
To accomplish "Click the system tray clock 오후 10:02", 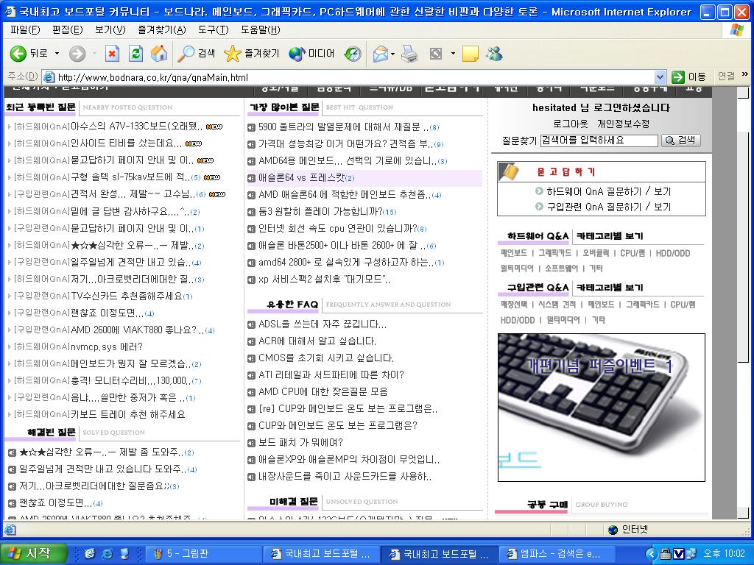I will [724, 553].
